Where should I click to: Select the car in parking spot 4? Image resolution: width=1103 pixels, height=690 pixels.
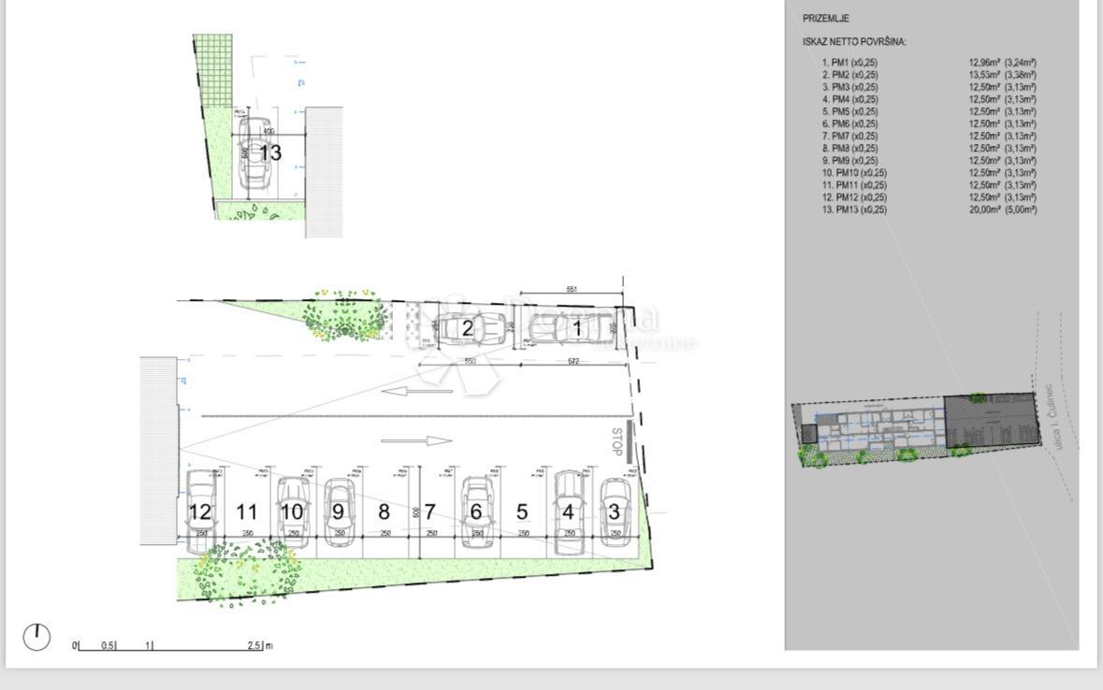coord(569,510)
